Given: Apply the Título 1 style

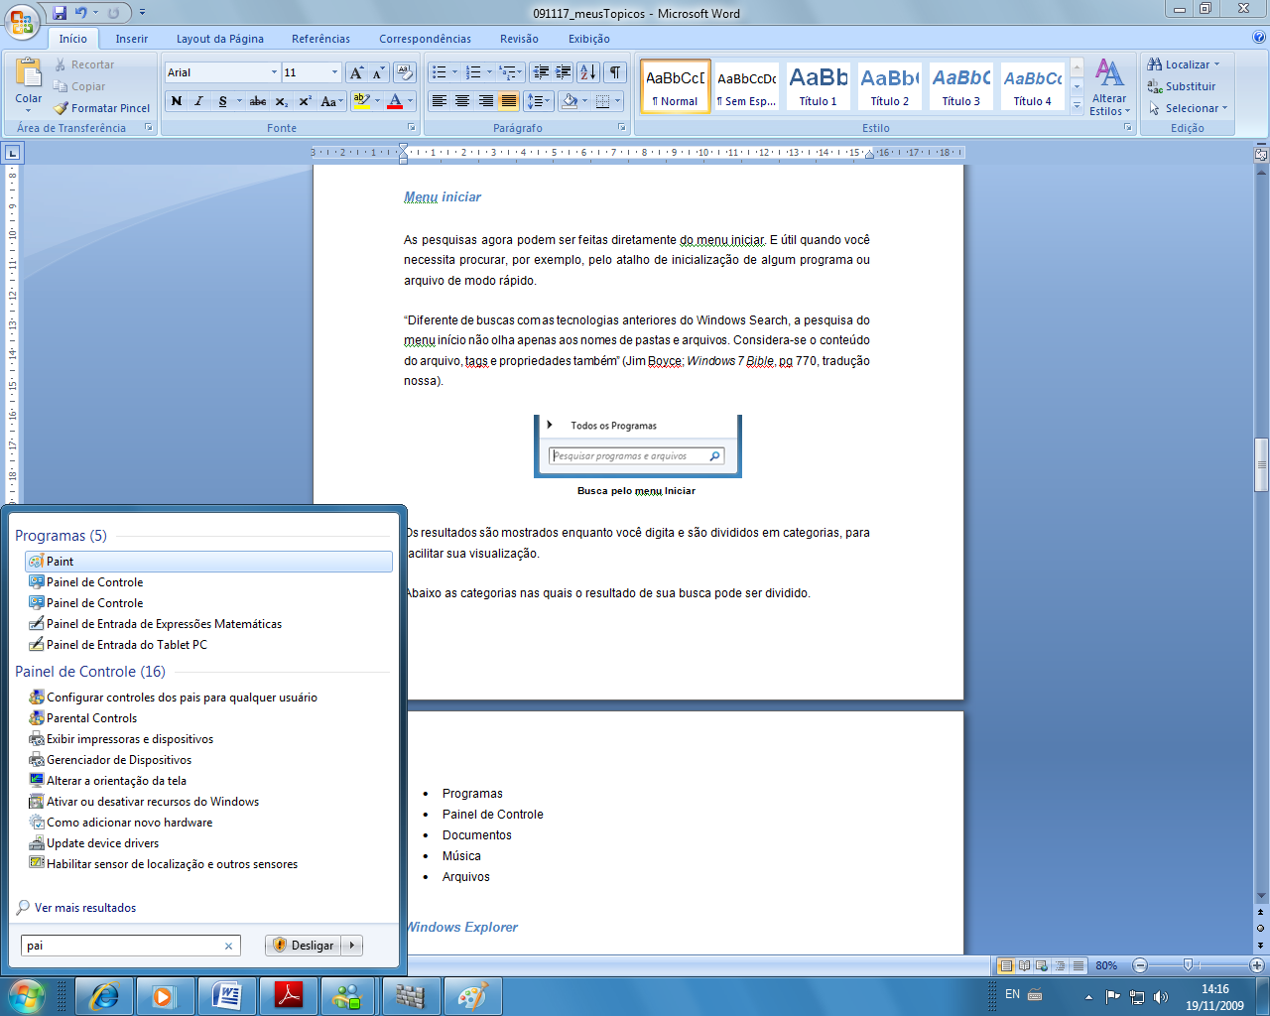Looking at the screenshot, I should coord(819,85).
